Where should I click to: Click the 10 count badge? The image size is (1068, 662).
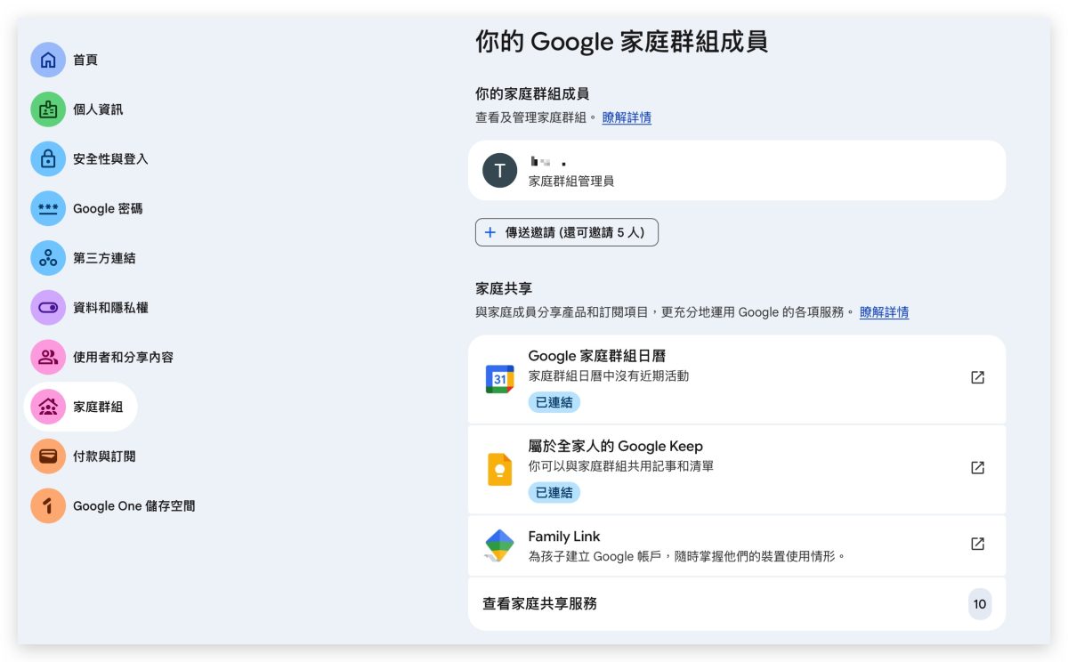(980, 604)
